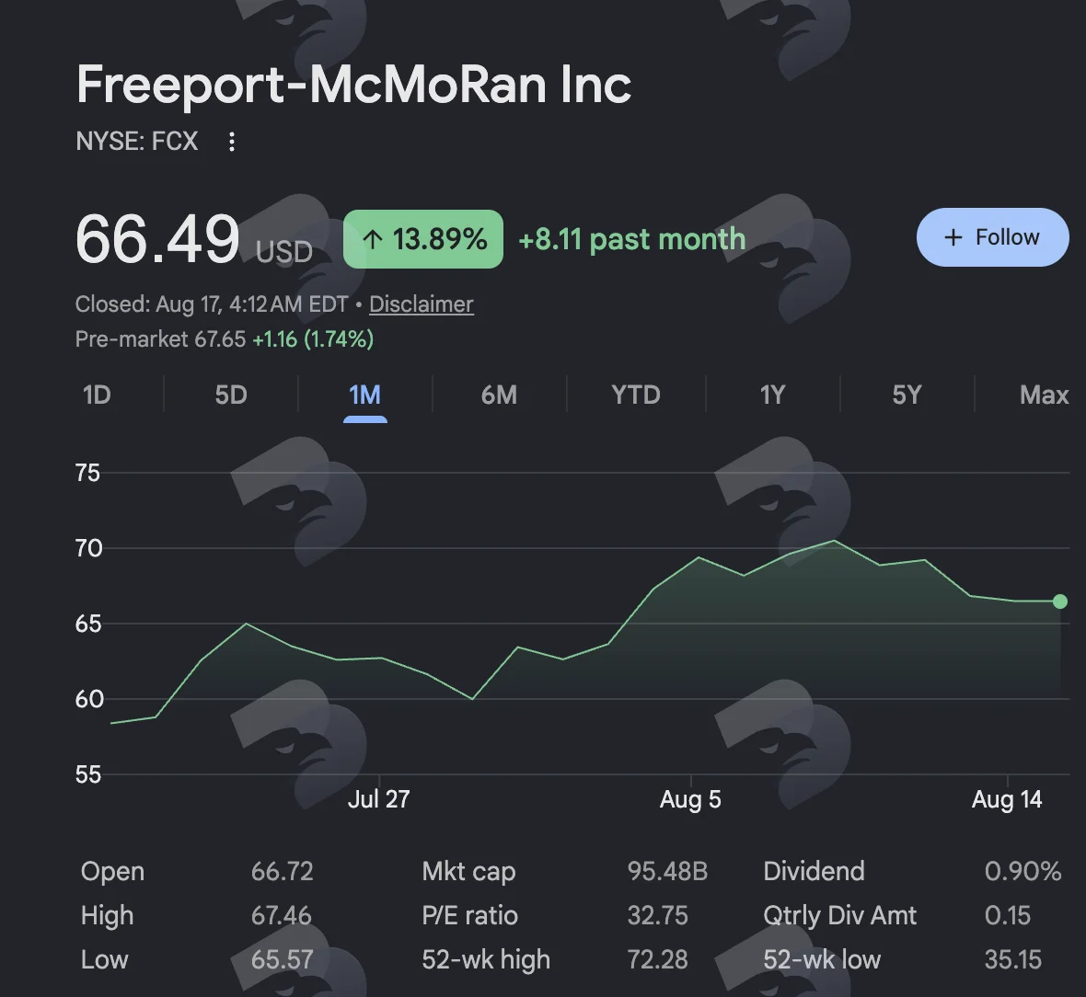Screen dimensions: 1086x997
Task: Click the Mkt cap label
Action: point(468,871)
